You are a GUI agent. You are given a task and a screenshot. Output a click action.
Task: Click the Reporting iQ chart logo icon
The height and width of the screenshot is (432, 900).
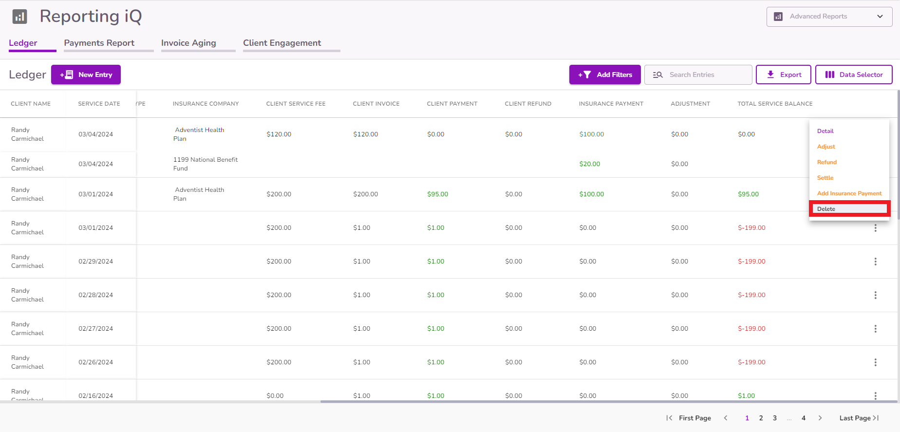(x=19, y=17)
